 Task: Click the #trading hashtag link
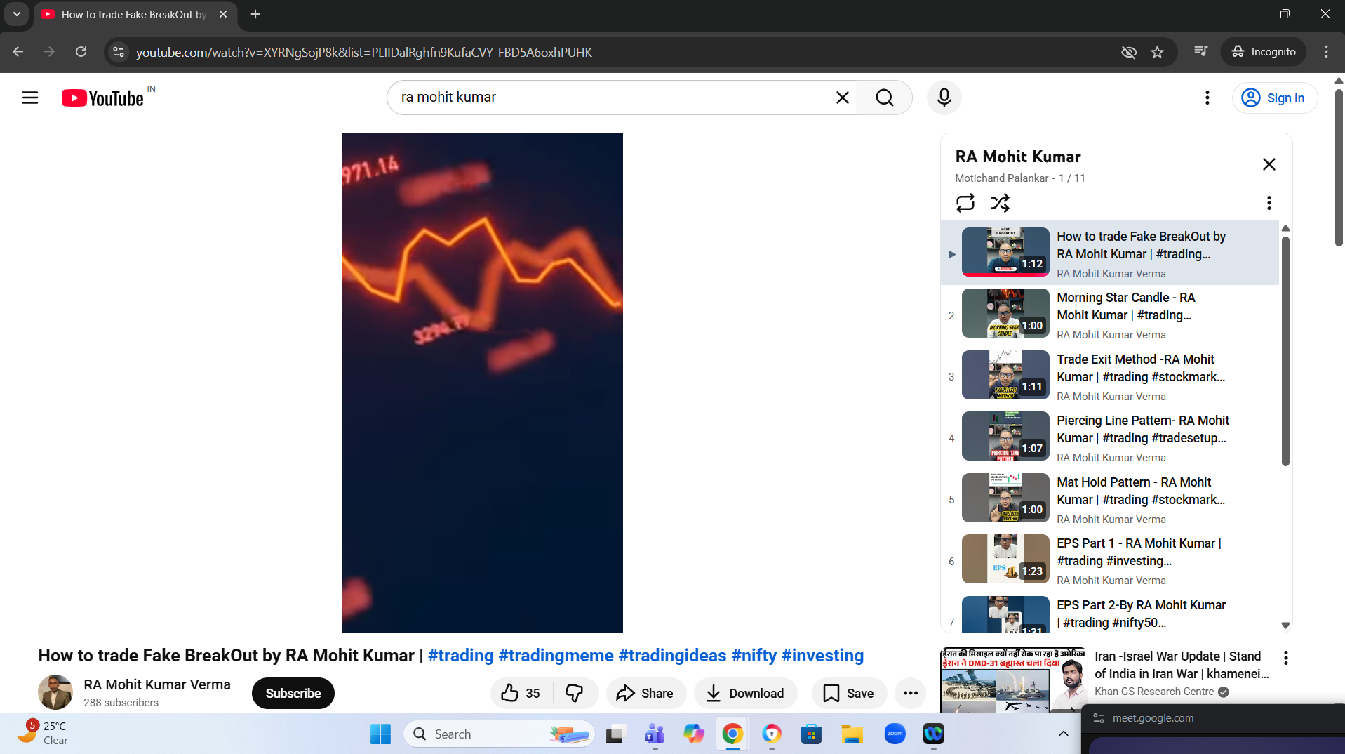(460, 655)
